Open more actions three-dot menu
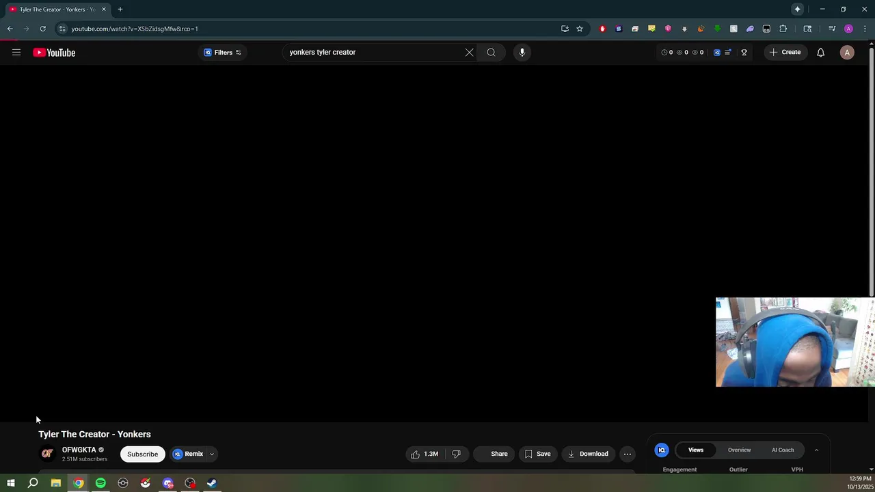Viewport: 875px width, 492px height. pos(627,454)
